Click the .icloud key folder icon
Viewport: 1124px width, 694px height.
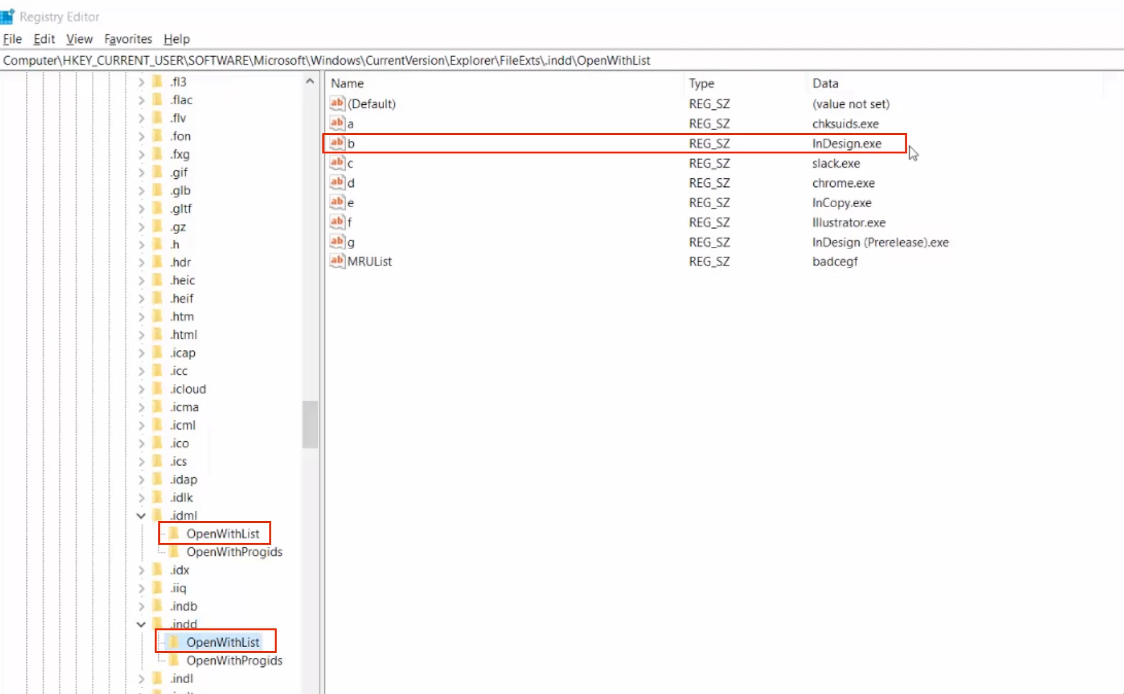pos(158,388)
